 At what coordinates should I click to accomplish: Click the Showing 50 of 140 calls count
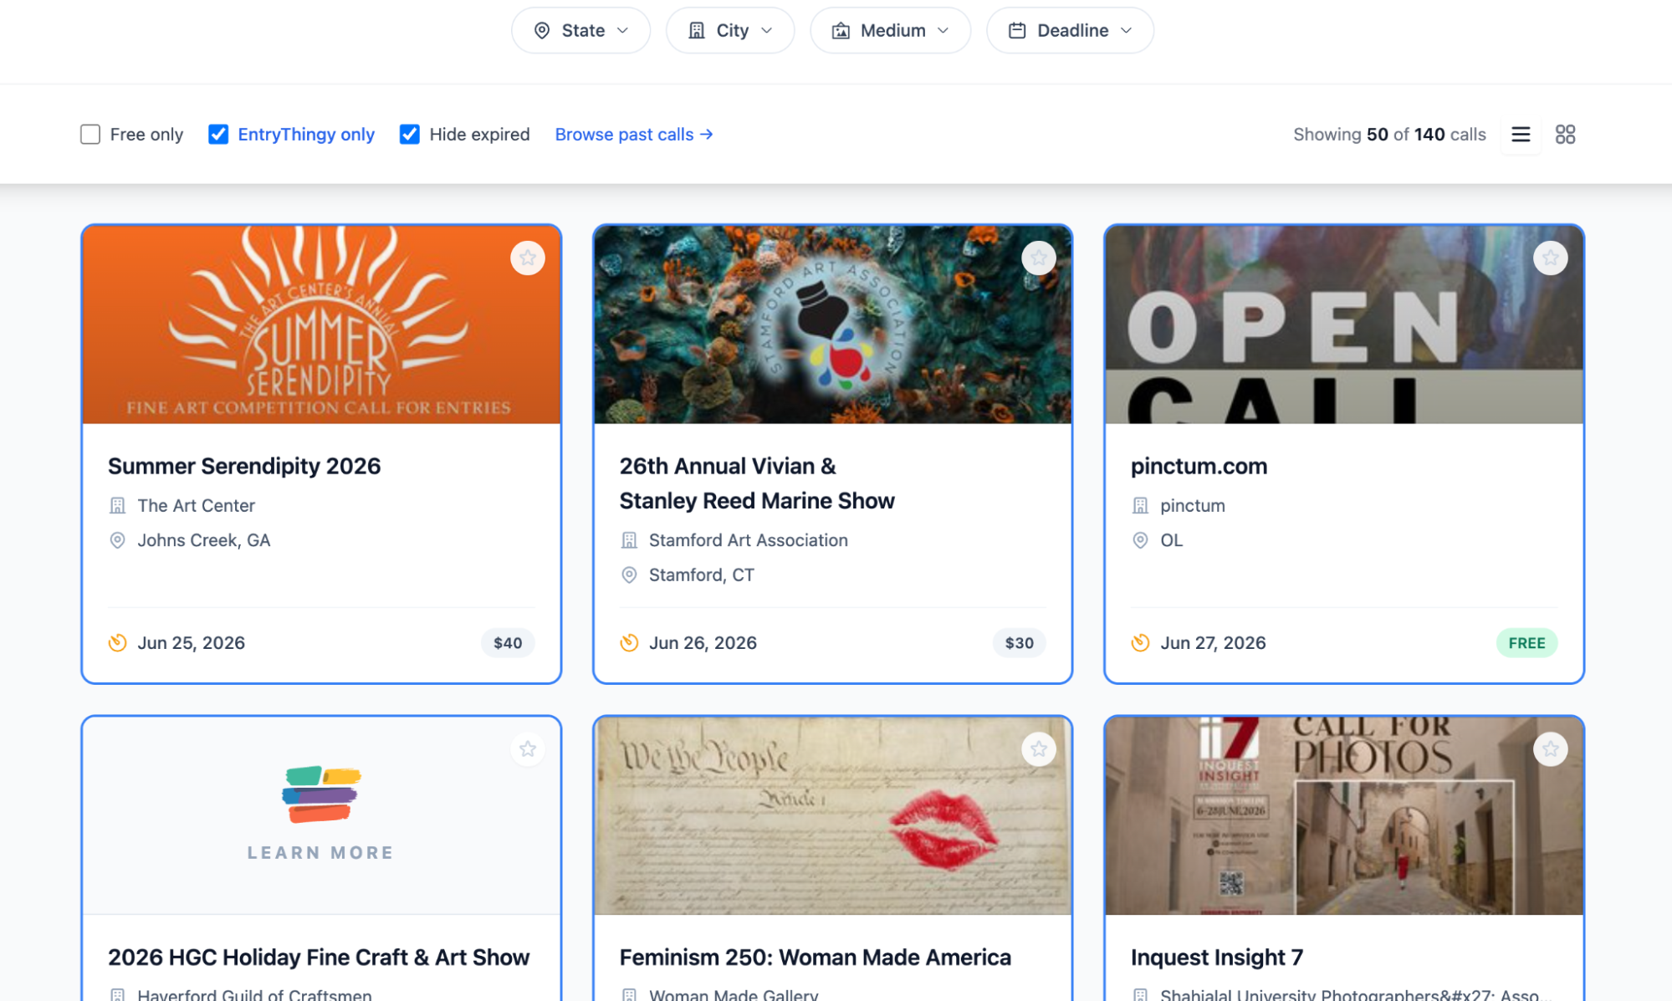tap(1389, 135)
